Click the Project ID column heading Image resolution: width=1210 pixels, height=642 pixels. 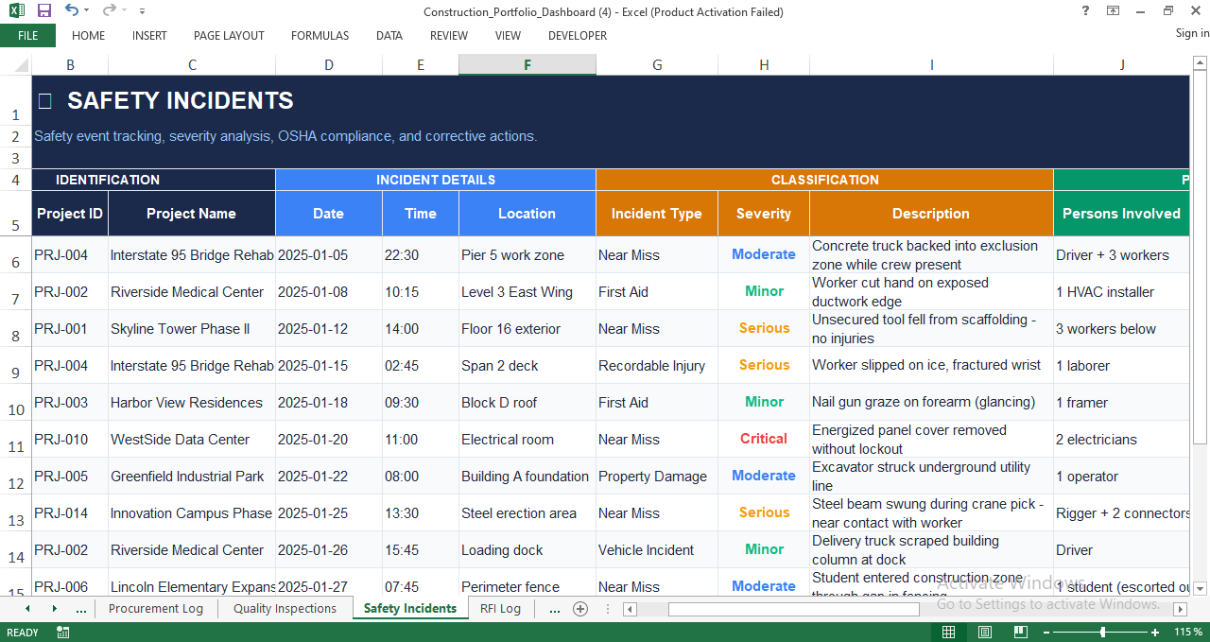tap(70, 214)
